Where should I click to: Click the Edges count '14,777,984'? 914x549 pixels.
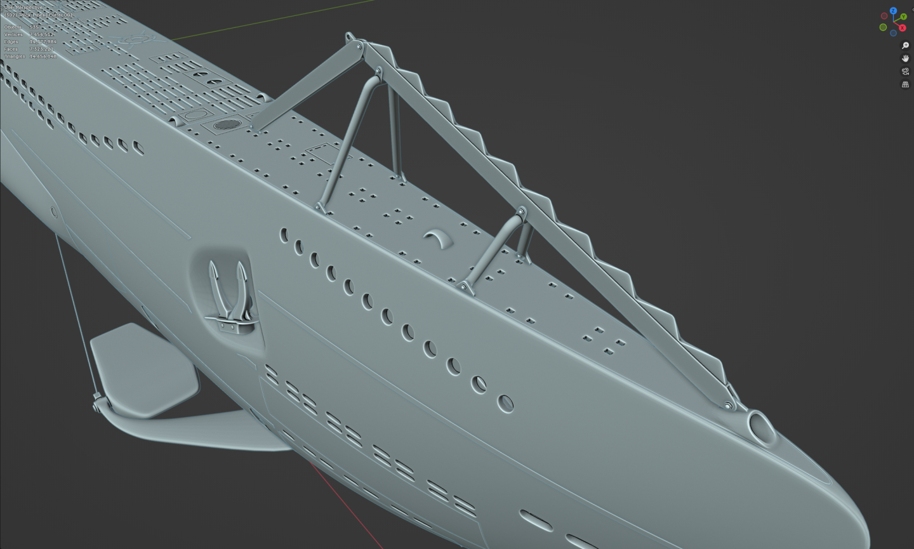pyautogui.click(x=43, y=42)
